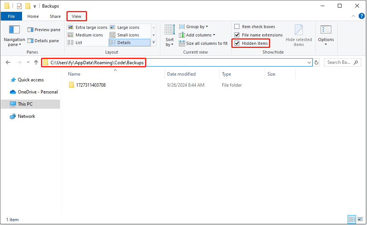The image size is (367, 225).
Task: Switch layout to List view
Action: click(x=75, y=43)
